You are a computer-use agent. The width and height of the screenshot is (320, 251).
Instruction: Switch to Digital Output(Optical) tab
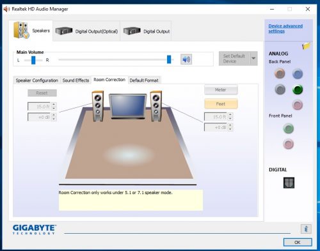86,31
